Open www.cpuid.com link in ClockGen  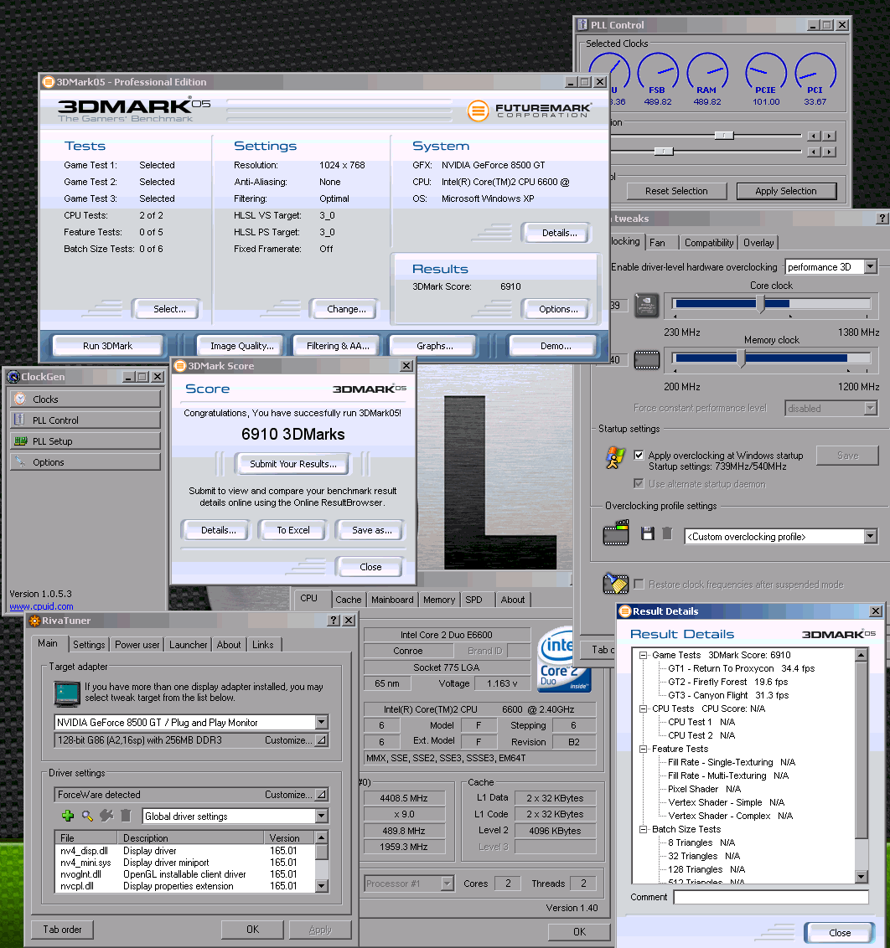[41, 606]
